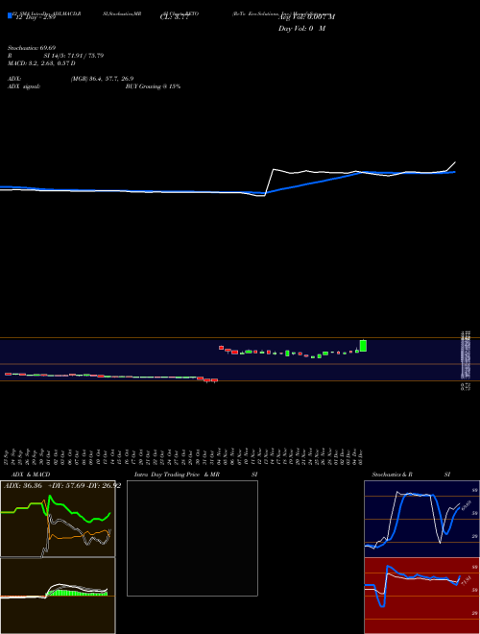Click the '12 Day - 2.89' SMA text
480x634 pixels.
point(35,18)
